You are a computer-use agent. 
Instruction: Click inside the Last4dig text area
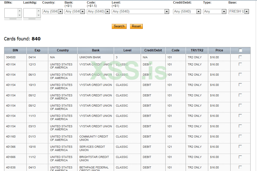[x=30, y=13]
